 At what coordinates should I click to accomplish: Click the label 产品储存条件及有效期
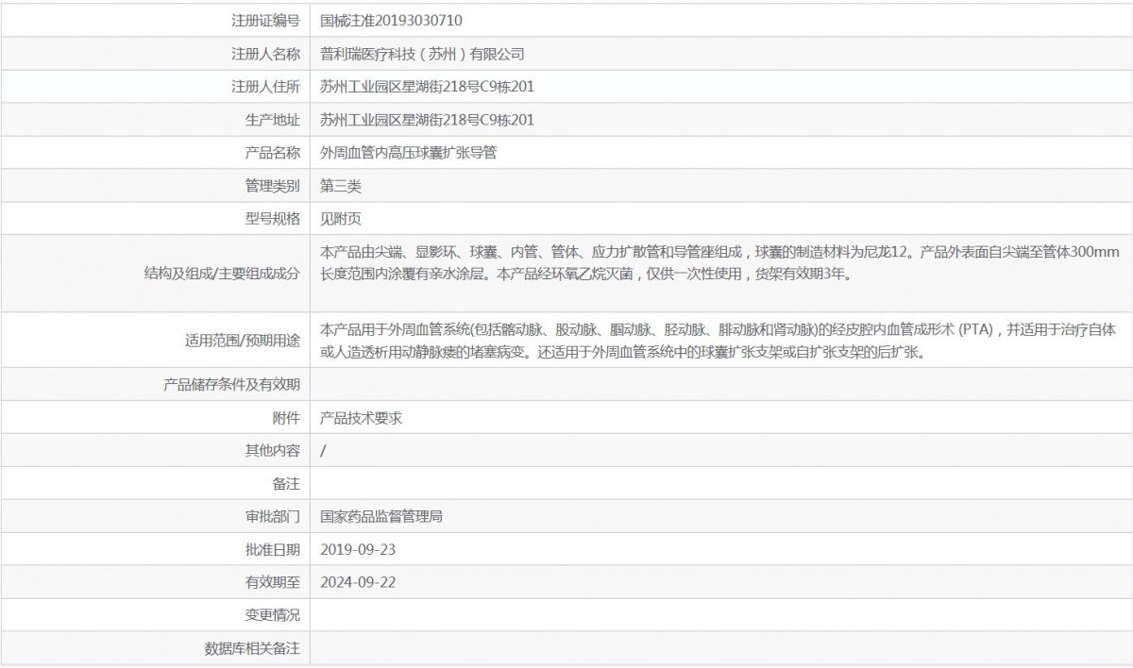232,384
